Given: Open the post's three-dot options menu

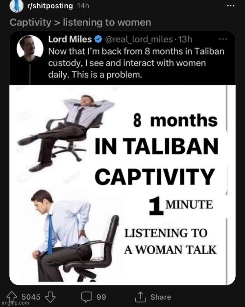Looking at the screenshot, I should point(230,6).
